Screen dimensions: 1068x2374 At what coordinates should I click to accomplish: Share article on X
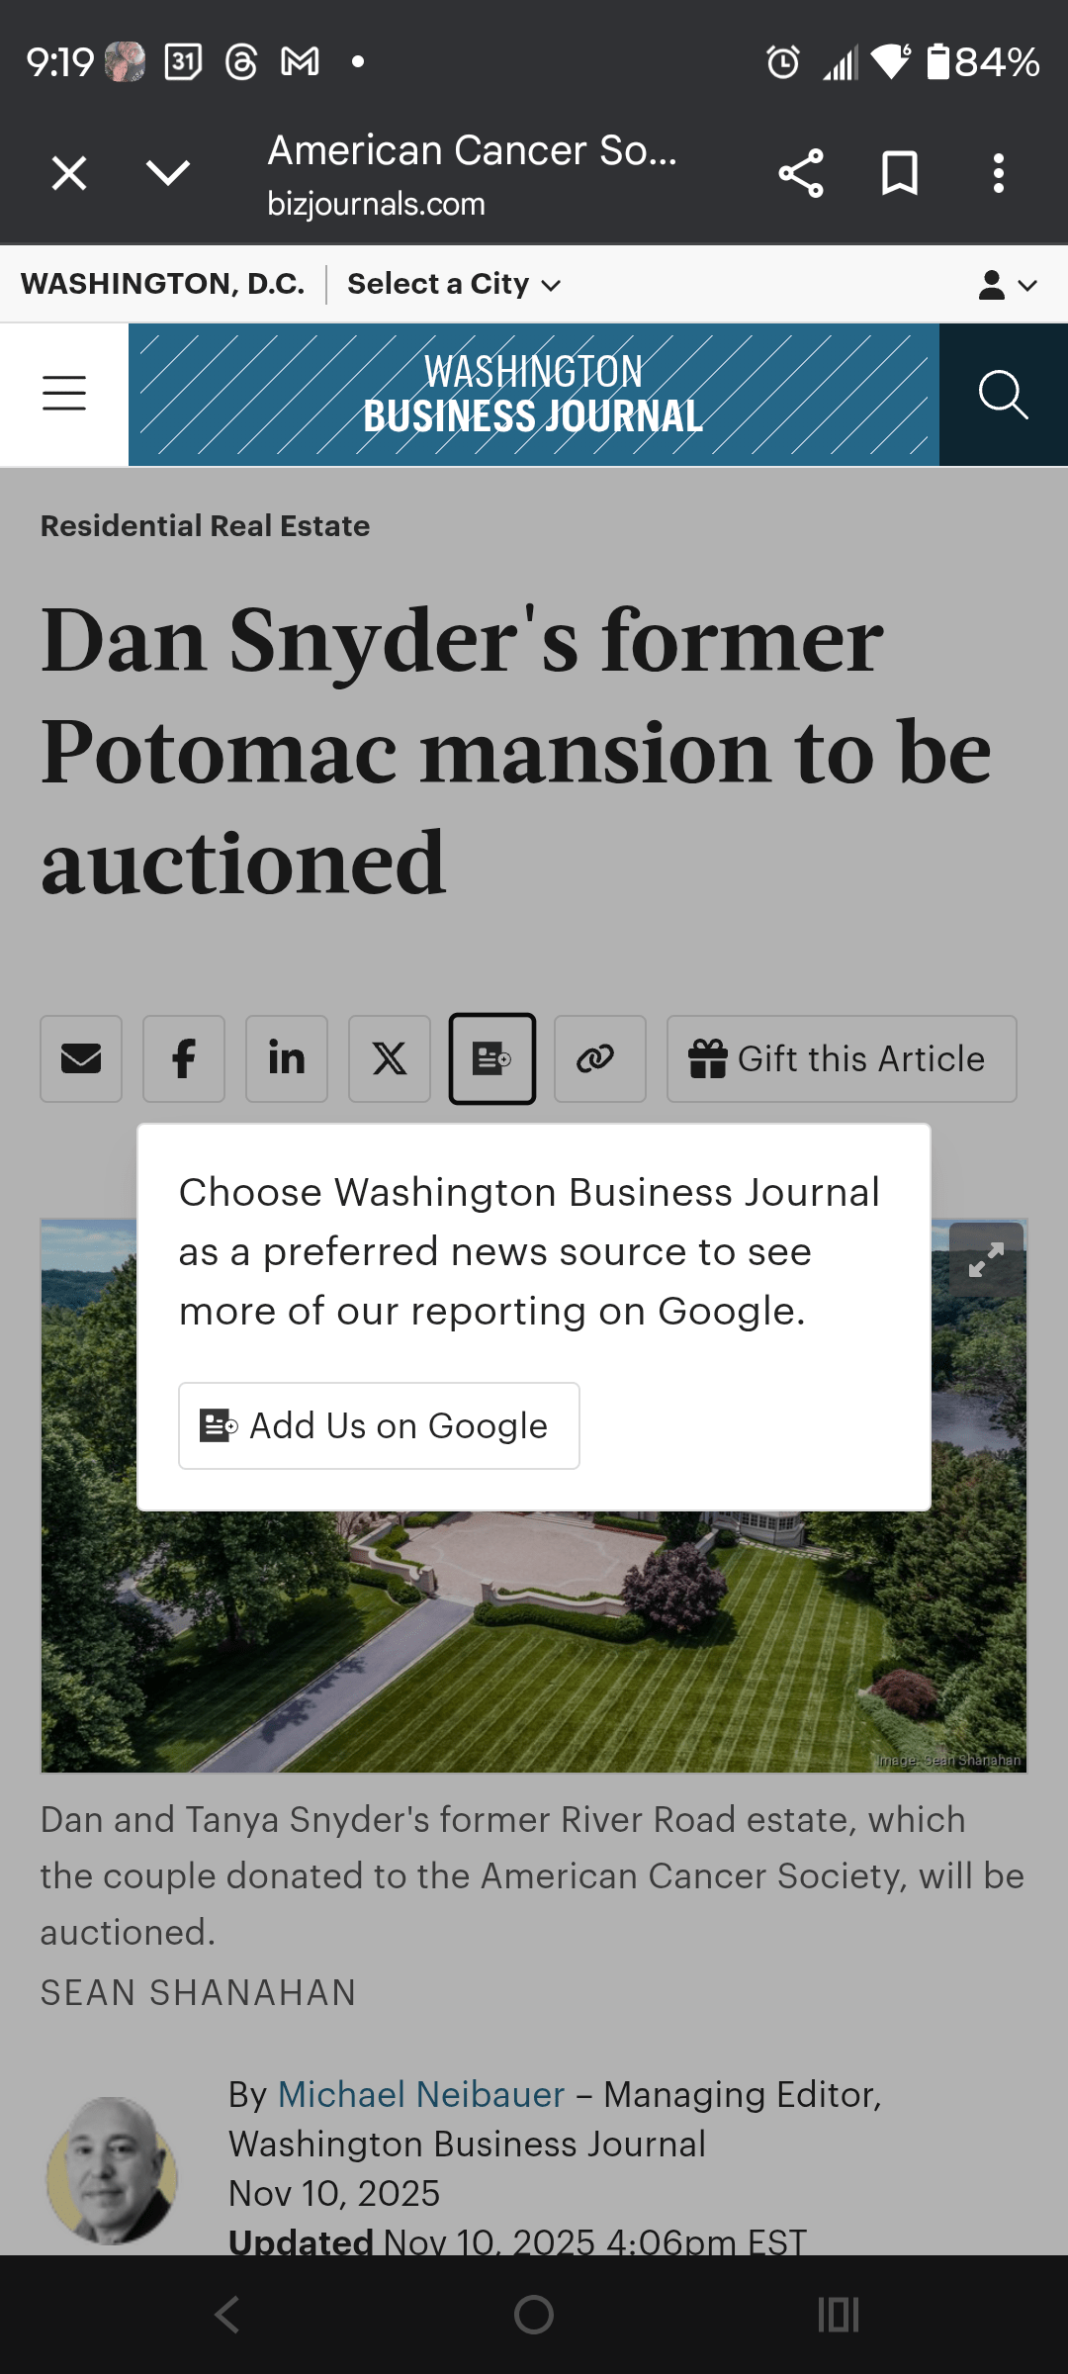coord(390,1058)
